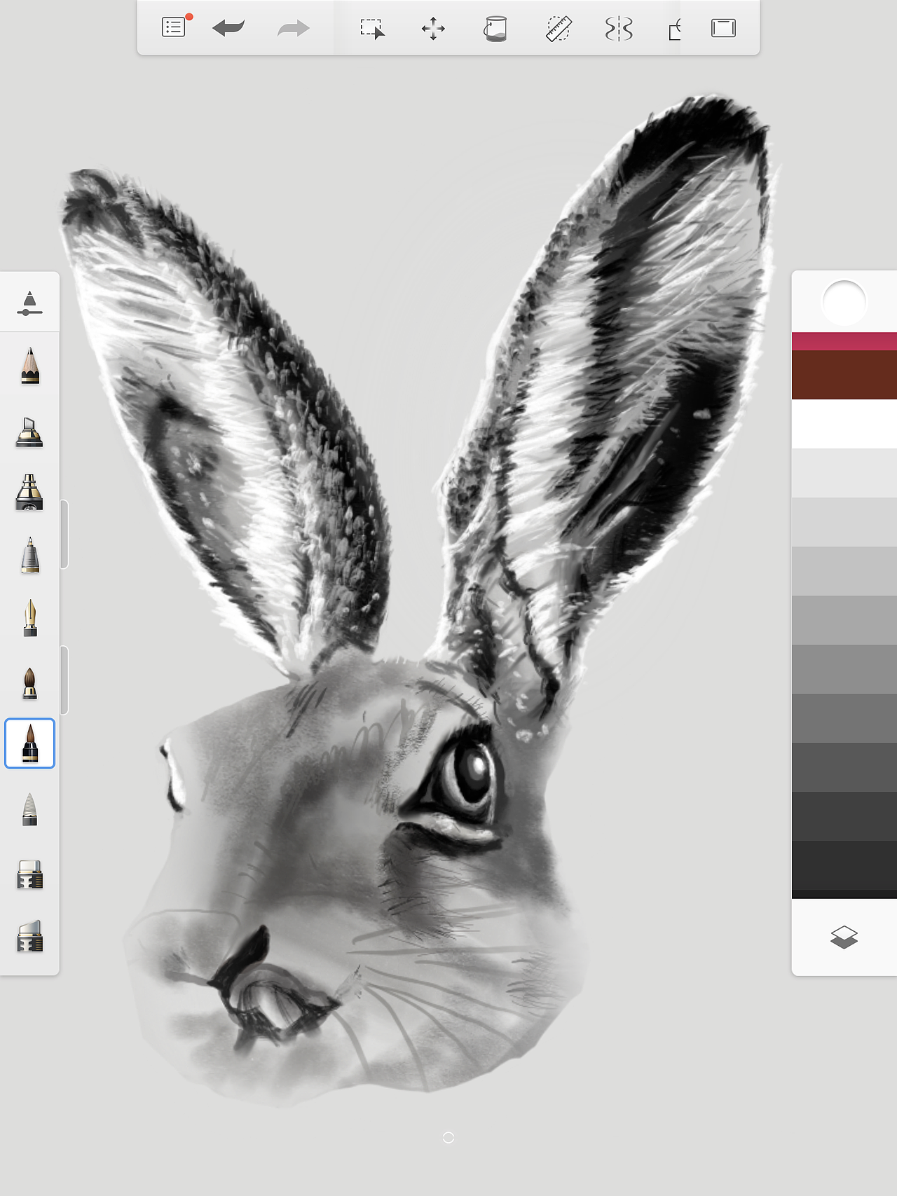Choose the transform move arrows tool
The image size is (897, 1196).
[x=433, y=29]
